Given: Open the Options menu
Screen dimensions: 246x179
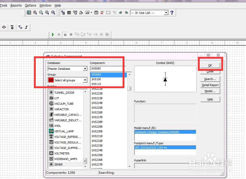Looking at the screenshot, I should tap(31, 6).
